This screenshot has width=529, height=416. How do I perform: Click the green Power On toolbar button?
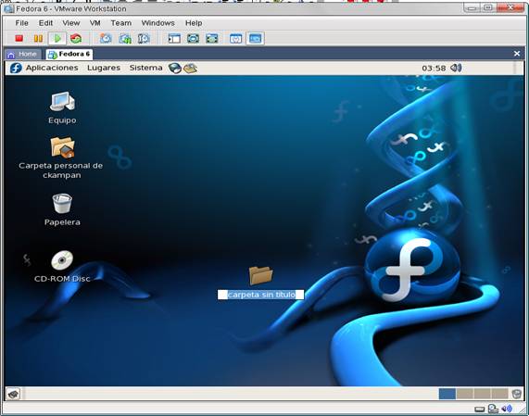pos(57,39)
